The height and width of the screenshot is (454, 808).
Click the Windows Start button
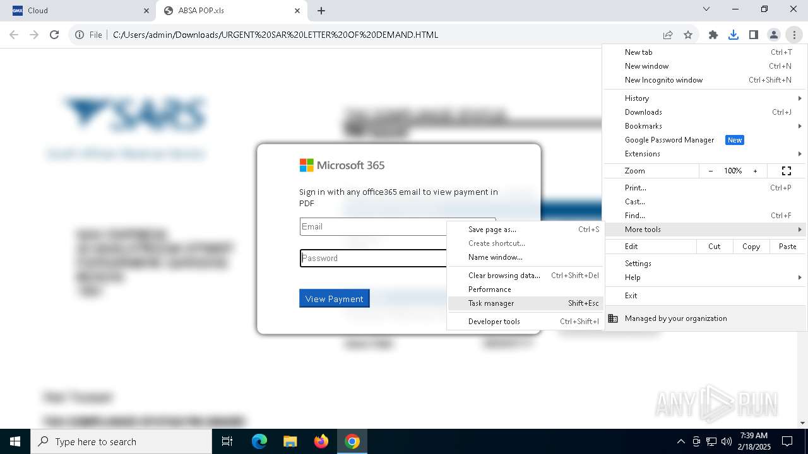point(15,441)
